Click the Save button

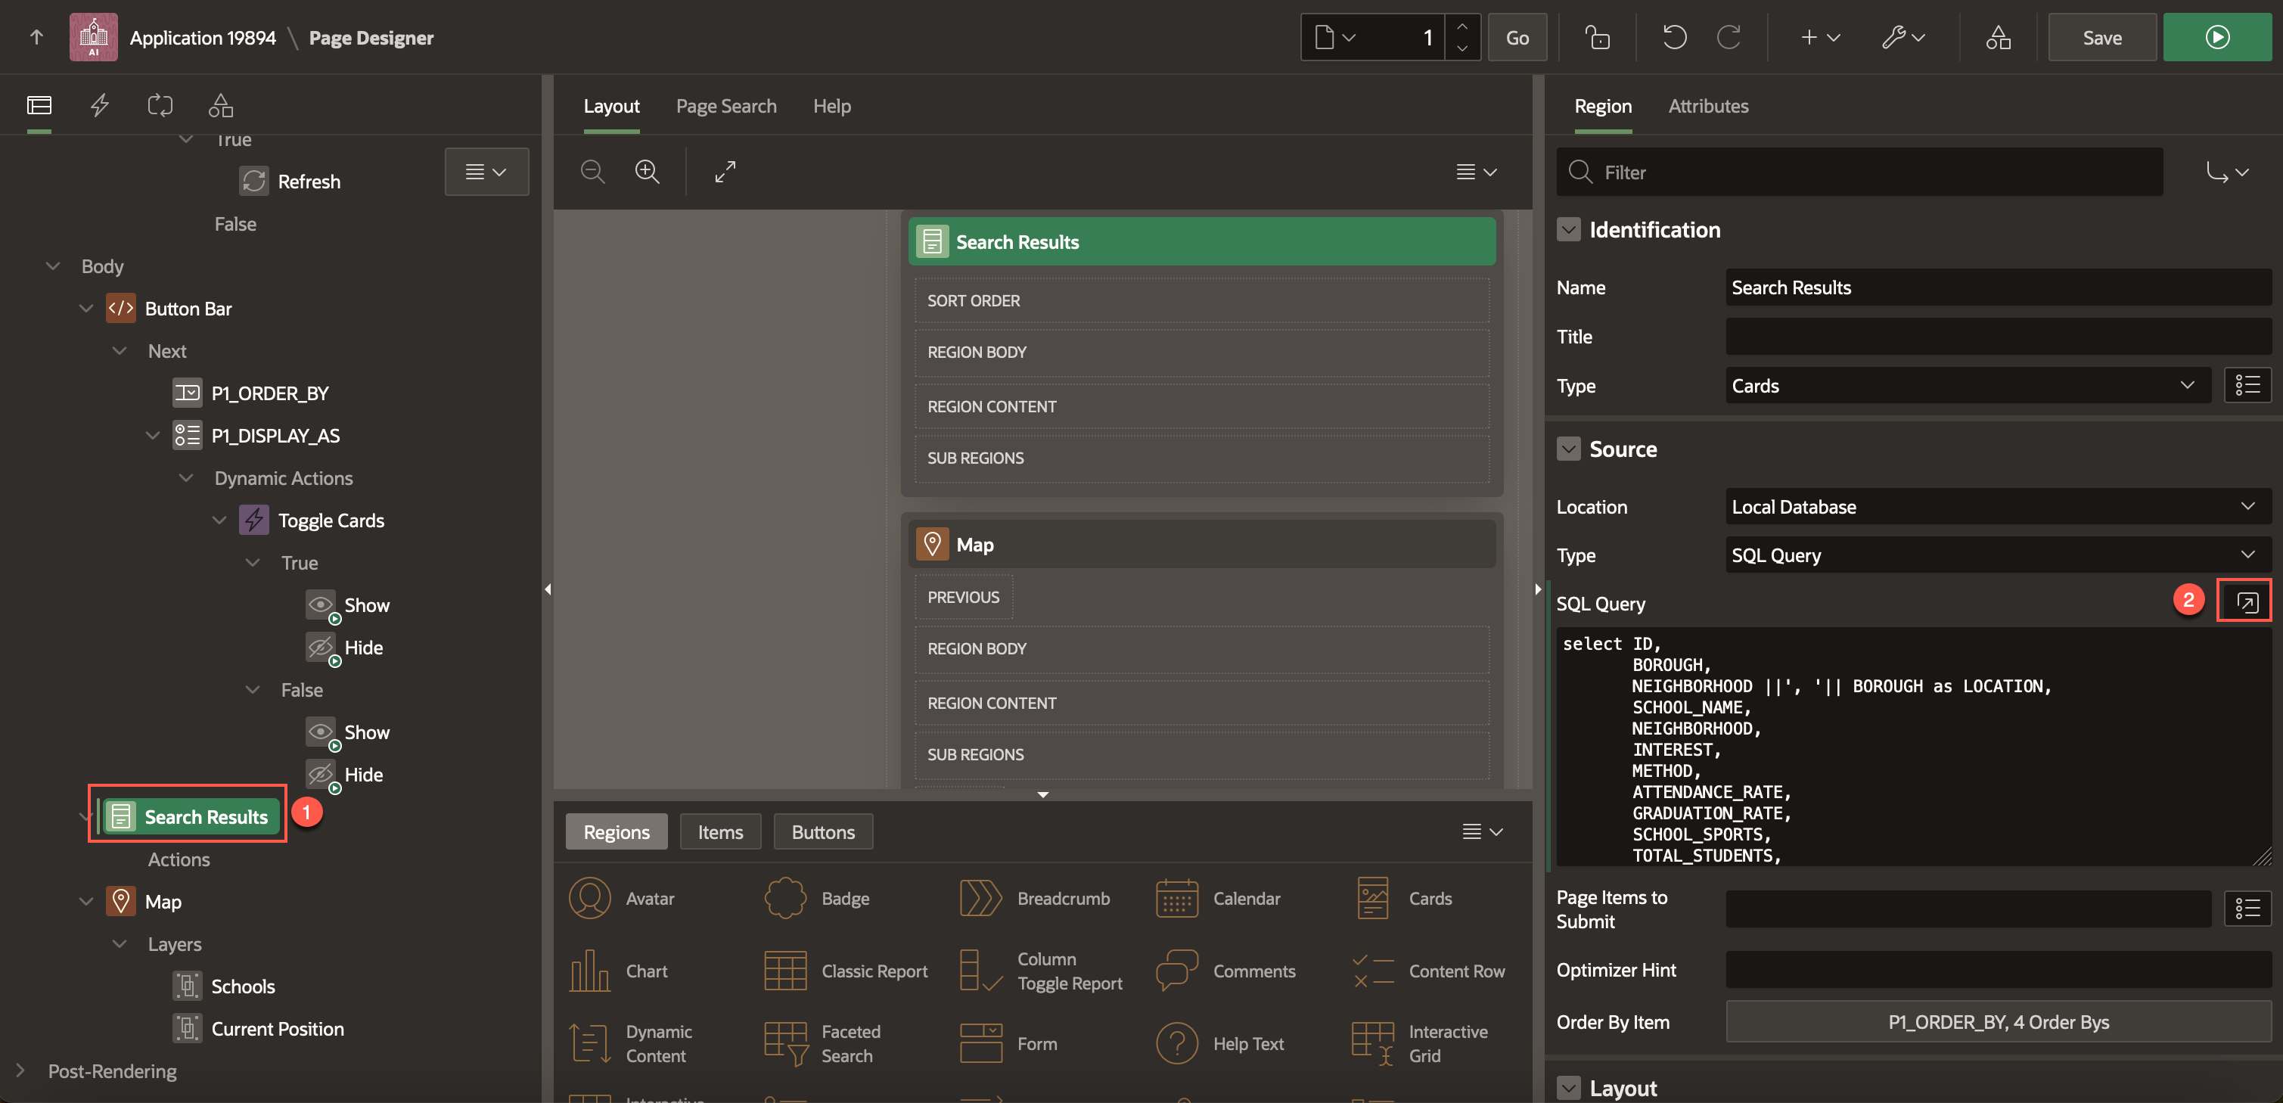(x=2102, y=37)
